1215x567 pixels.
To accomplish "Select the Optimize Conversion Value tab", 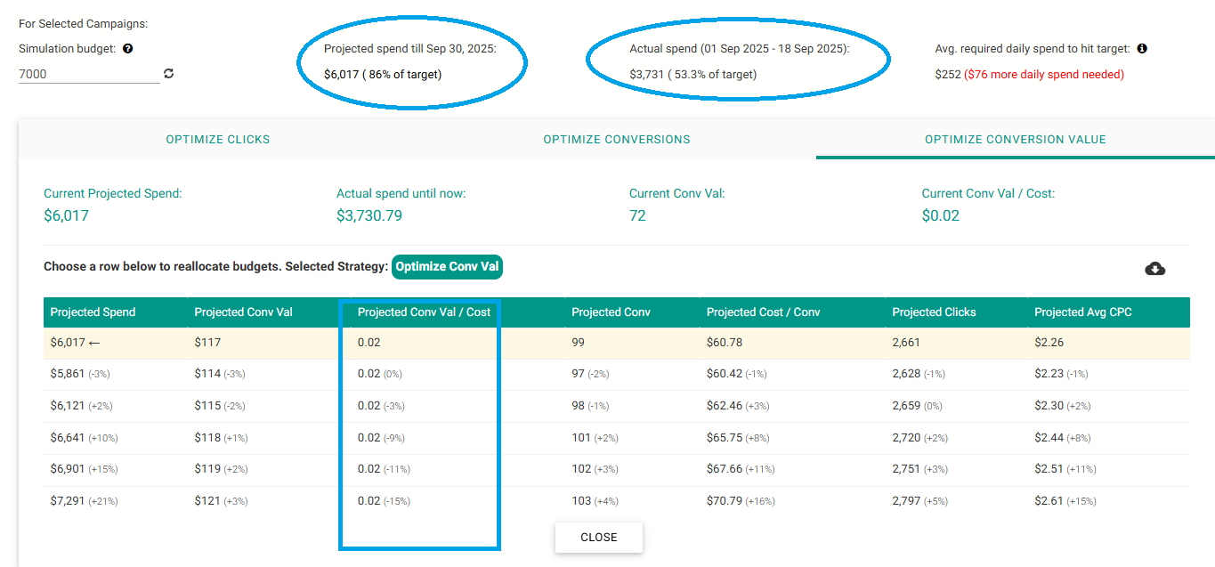I will click(1015, 140).
